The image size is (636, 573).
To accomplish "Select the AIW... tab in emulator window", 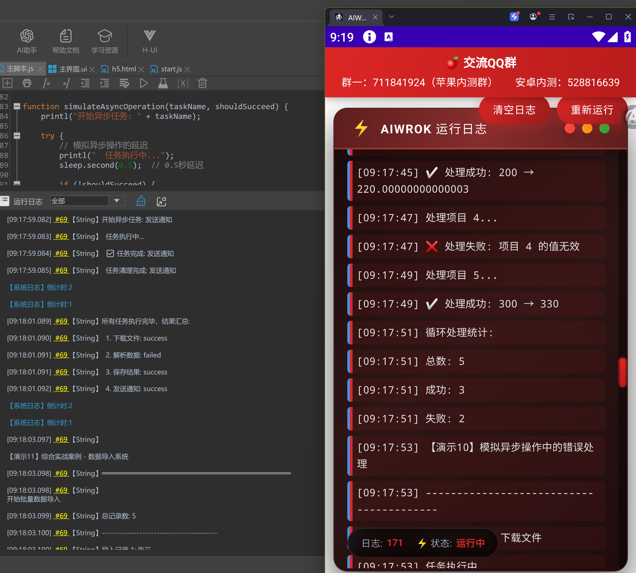I will (356, 17).
